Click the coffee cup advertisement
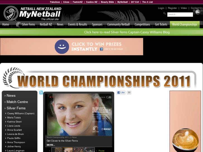The image size is (203, 152). point(185,121)
